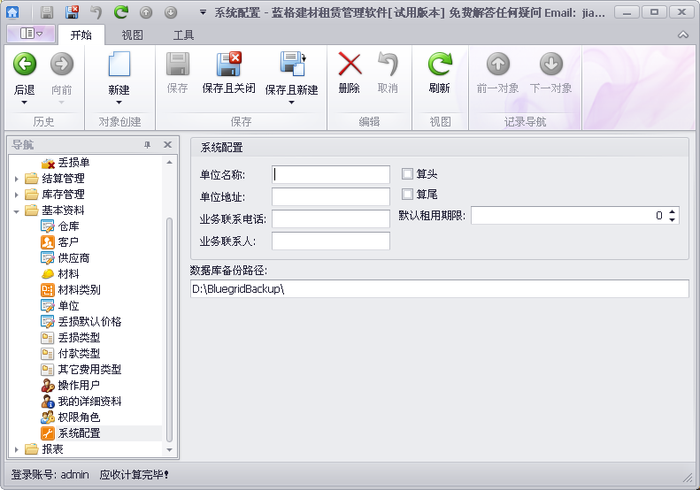Click the 单位名称 input field
700x490 pixels.
[331, 174]
